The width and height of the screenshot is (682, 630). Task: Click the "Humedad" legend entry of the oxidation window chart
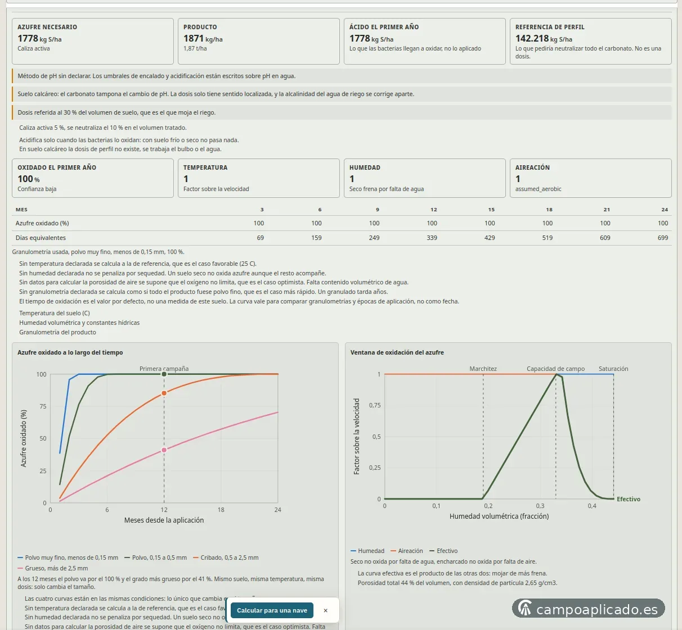click(367, 551)
